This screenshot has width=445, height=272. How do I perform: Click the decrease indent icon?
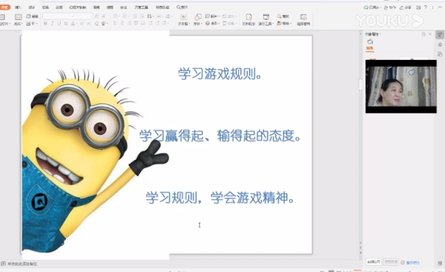pyautogui.click(x=135, y=16)
